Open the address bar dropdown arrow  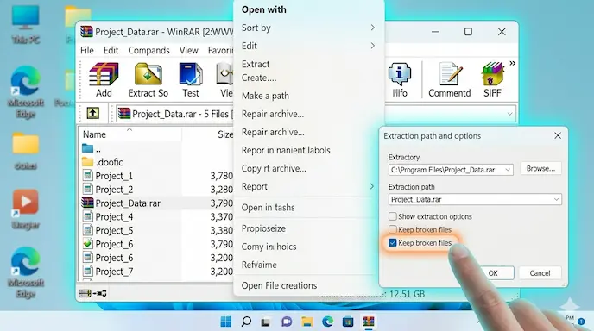pos(510,114)
